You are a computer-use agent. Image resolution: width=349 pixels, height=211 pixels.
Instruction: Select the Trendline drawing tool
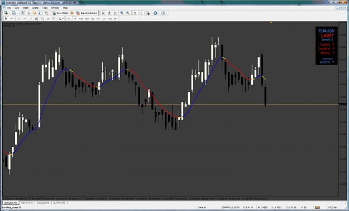[x=31, y=18]
